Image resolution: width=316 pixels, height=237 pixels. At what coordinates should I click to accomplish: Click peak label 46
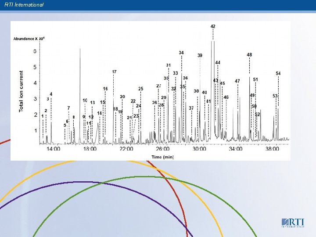pos(226,97)
